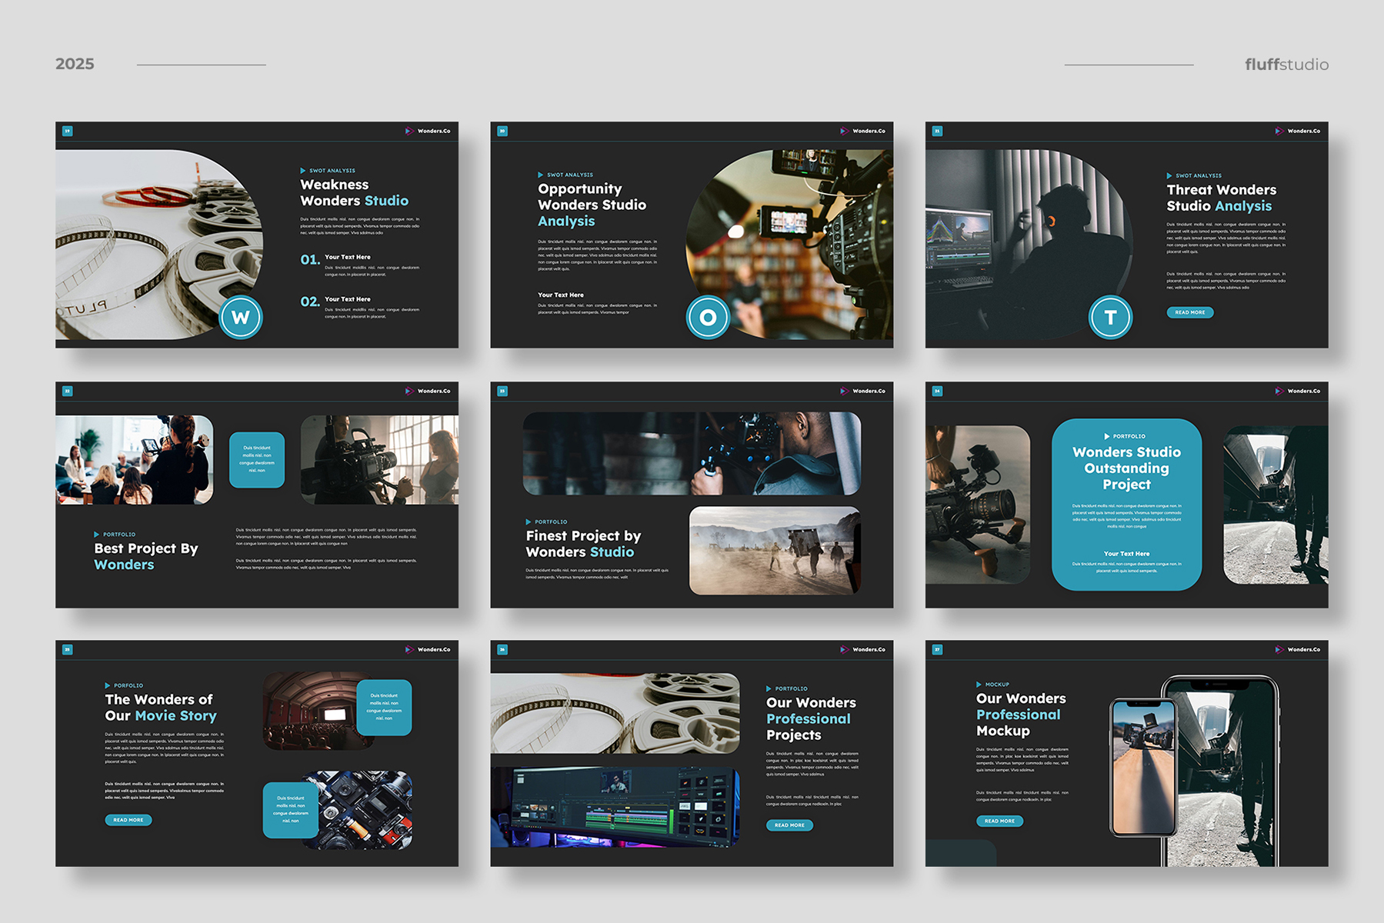
Task: Click slide number badge on Opportunity slide
Action: 502,131
